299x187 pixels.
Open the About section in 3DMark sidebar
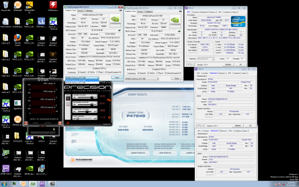pos(74,141)
